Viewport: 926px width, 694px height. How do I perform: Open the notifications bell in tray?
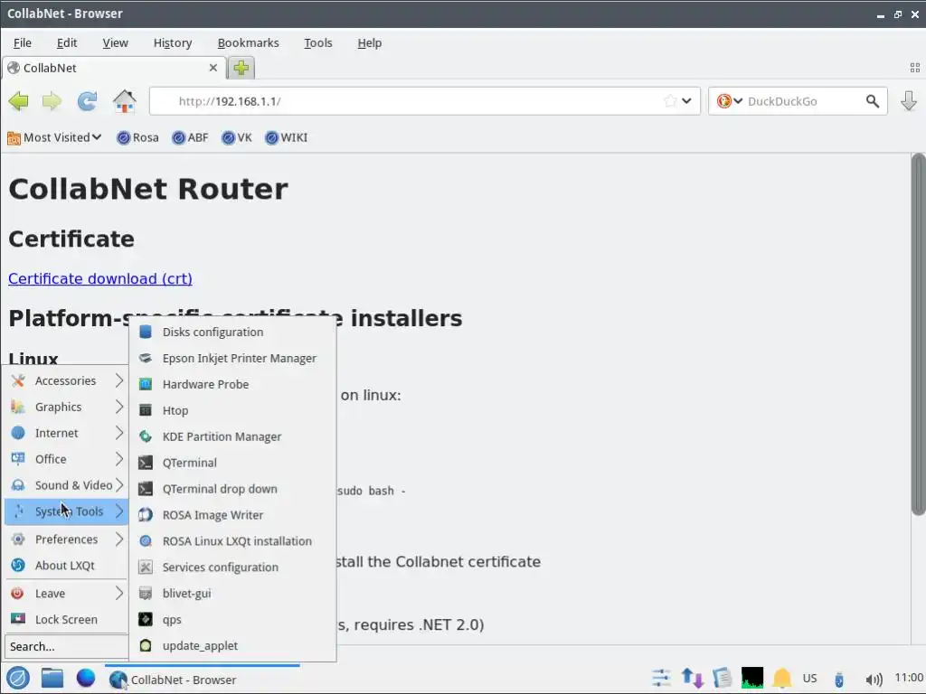(782, 679)
